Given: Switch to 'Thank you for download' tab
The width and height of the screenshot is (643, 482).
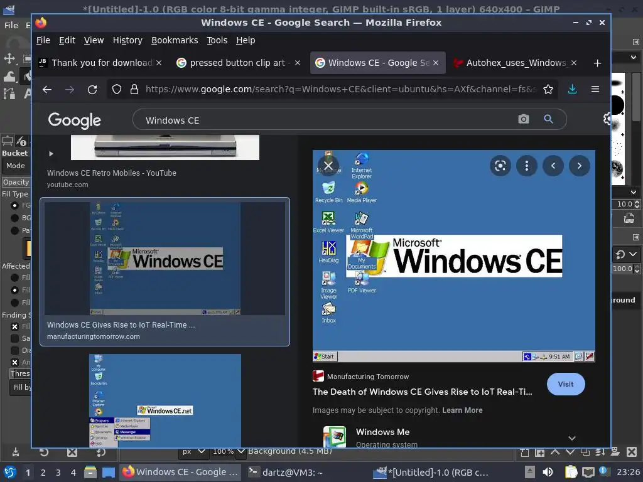Looking at the screenshot, I should coord(100,63).
